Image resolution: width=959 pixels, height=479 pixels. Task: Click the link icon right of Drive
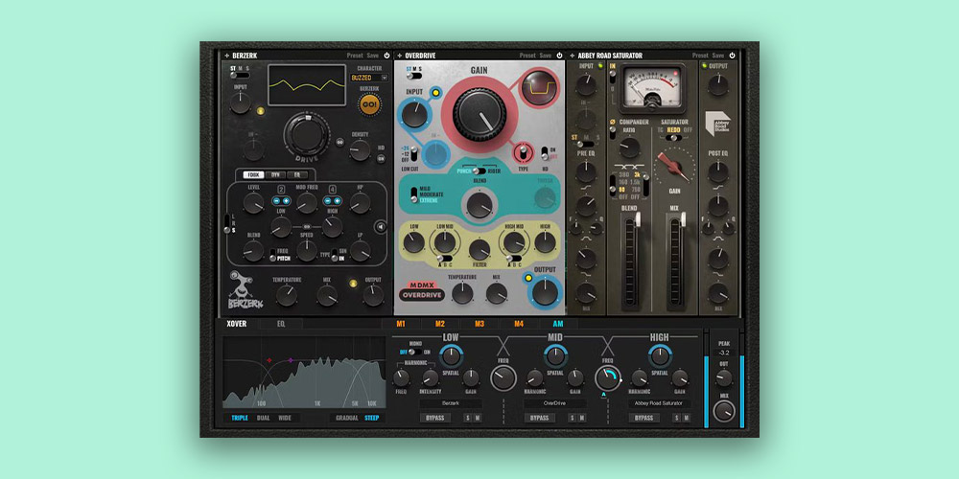339,142
